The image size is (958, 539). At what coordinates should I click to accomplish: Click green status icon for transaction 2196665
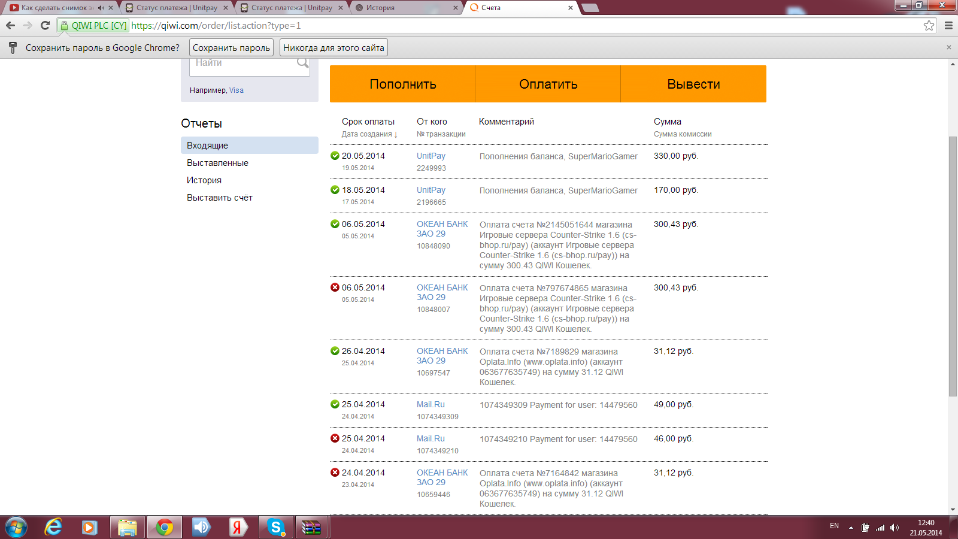(x=335, y=190)
